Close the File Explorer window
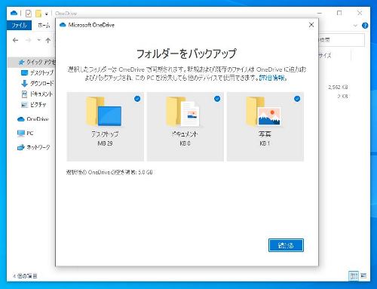The image size is (377, 289). [360, 13]
